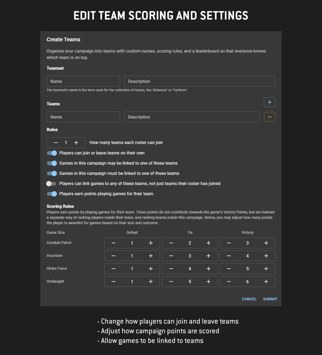
Task: Increase Strike Force Defeat points
Action: 151,269
